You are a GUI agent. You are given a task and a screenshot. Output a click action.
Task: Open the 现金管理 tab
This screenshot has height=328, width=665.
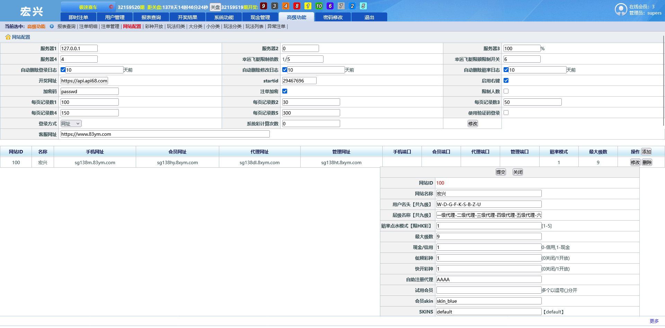260,17
